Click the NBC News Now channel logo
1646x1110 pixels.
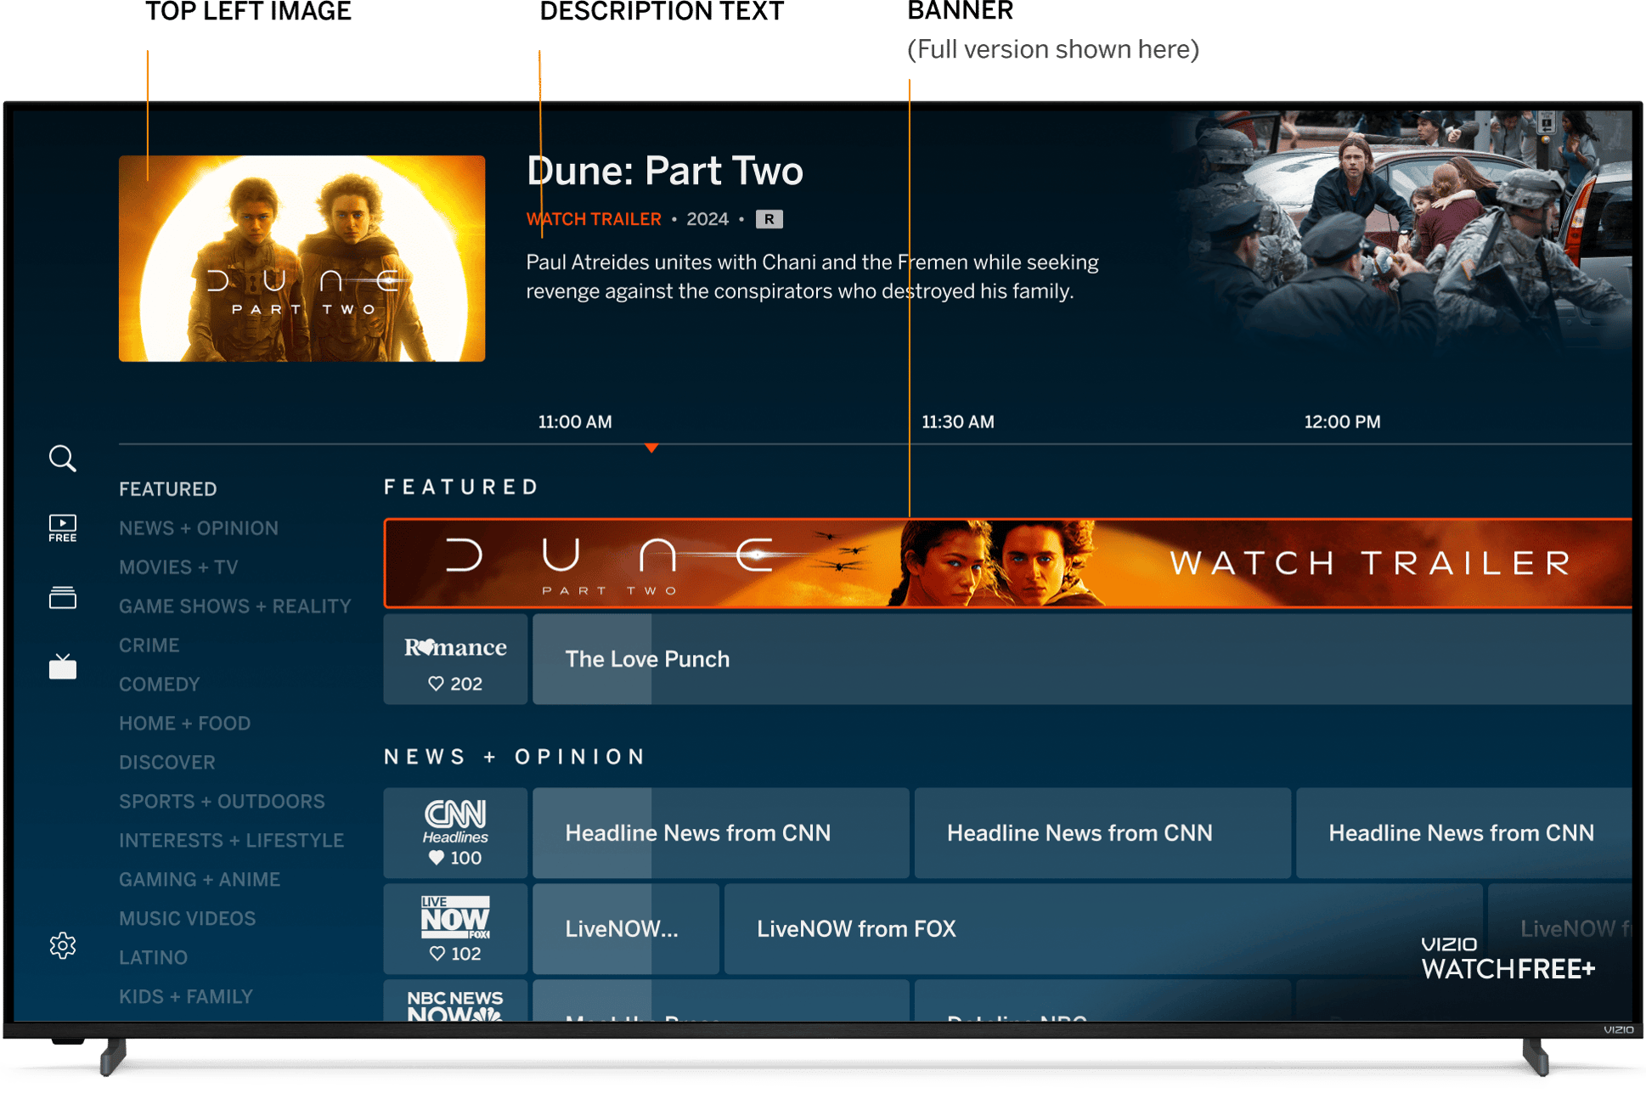[x=454, y=1006]
